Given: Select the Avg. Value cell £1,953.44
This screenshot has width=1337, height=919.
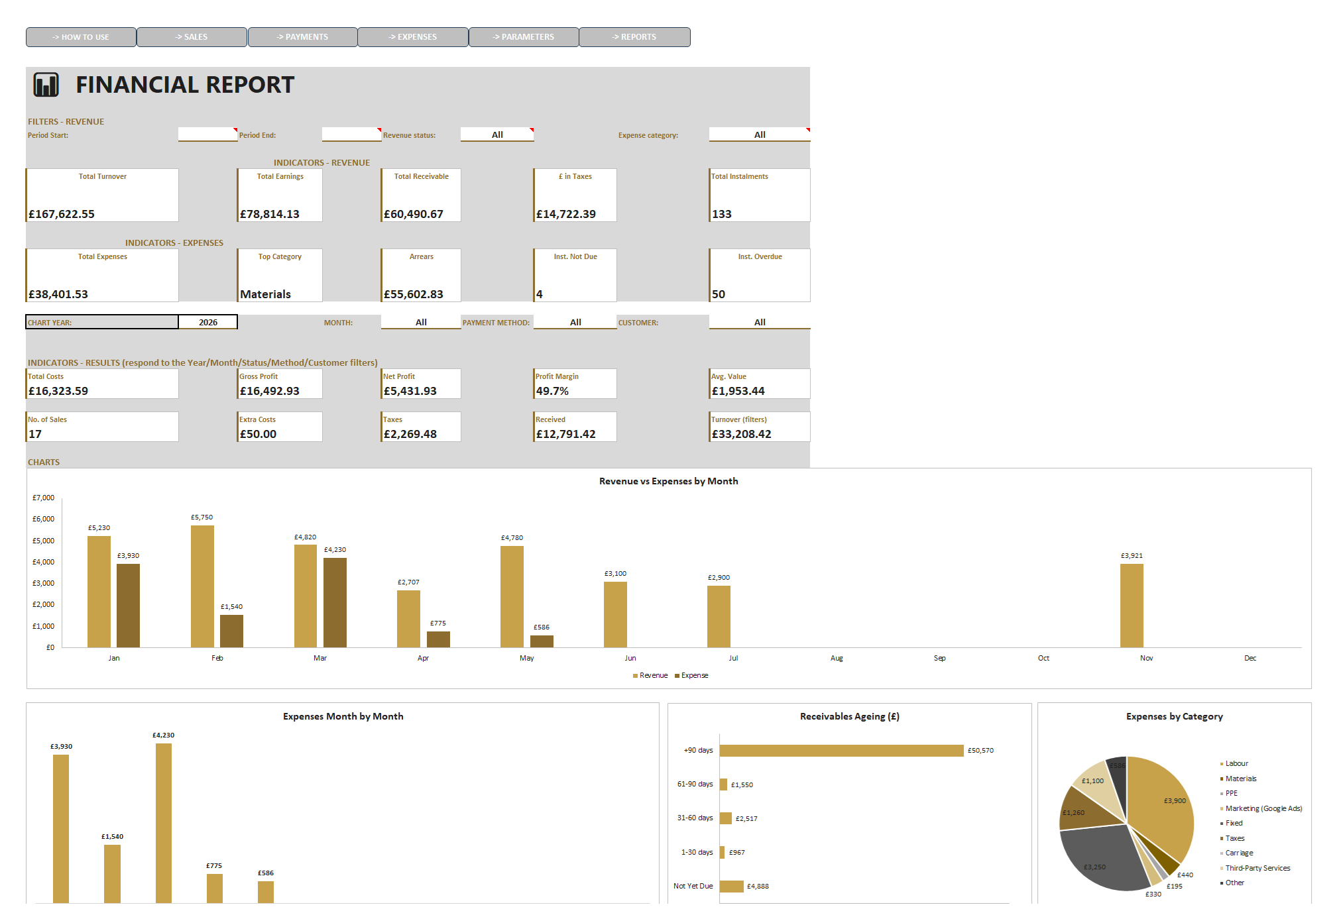Looking at the screenshot, I should (x=738, y=391).
